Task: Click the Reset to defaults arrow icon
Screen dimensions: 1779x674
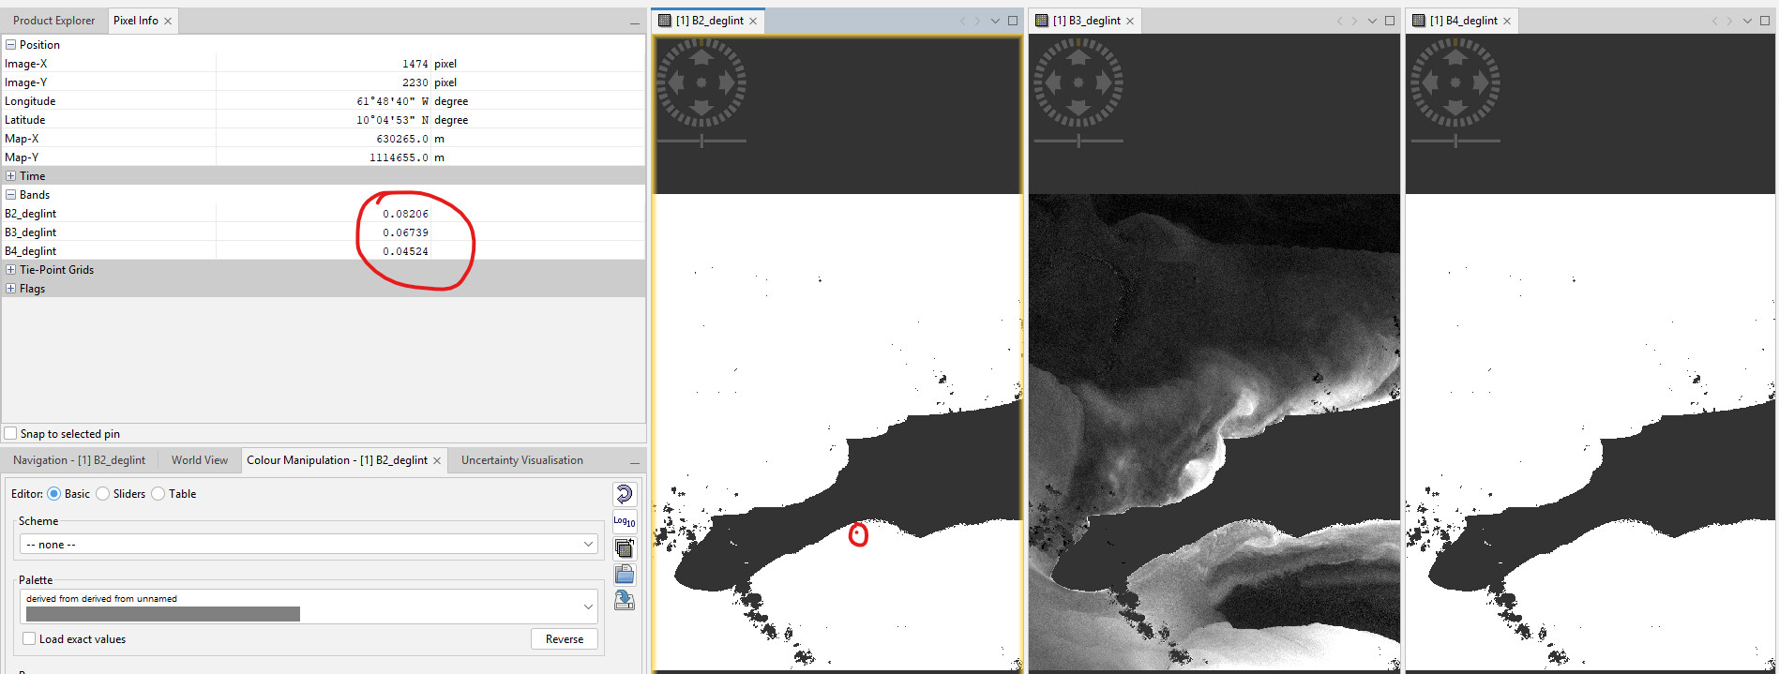Action: coord(624,494)
